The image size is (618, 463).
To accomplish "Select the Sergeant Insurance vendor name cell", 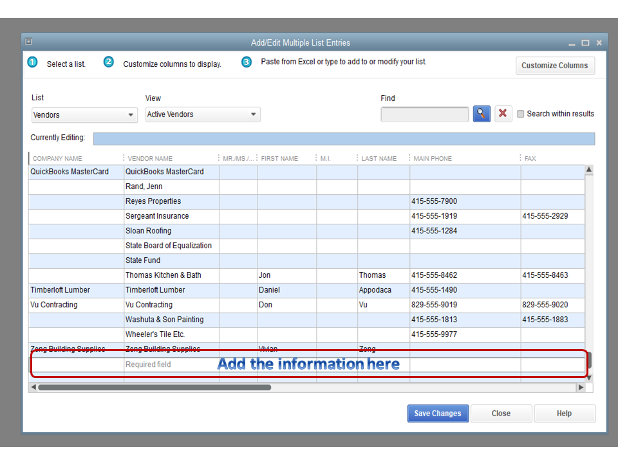I will coord(171,216).
